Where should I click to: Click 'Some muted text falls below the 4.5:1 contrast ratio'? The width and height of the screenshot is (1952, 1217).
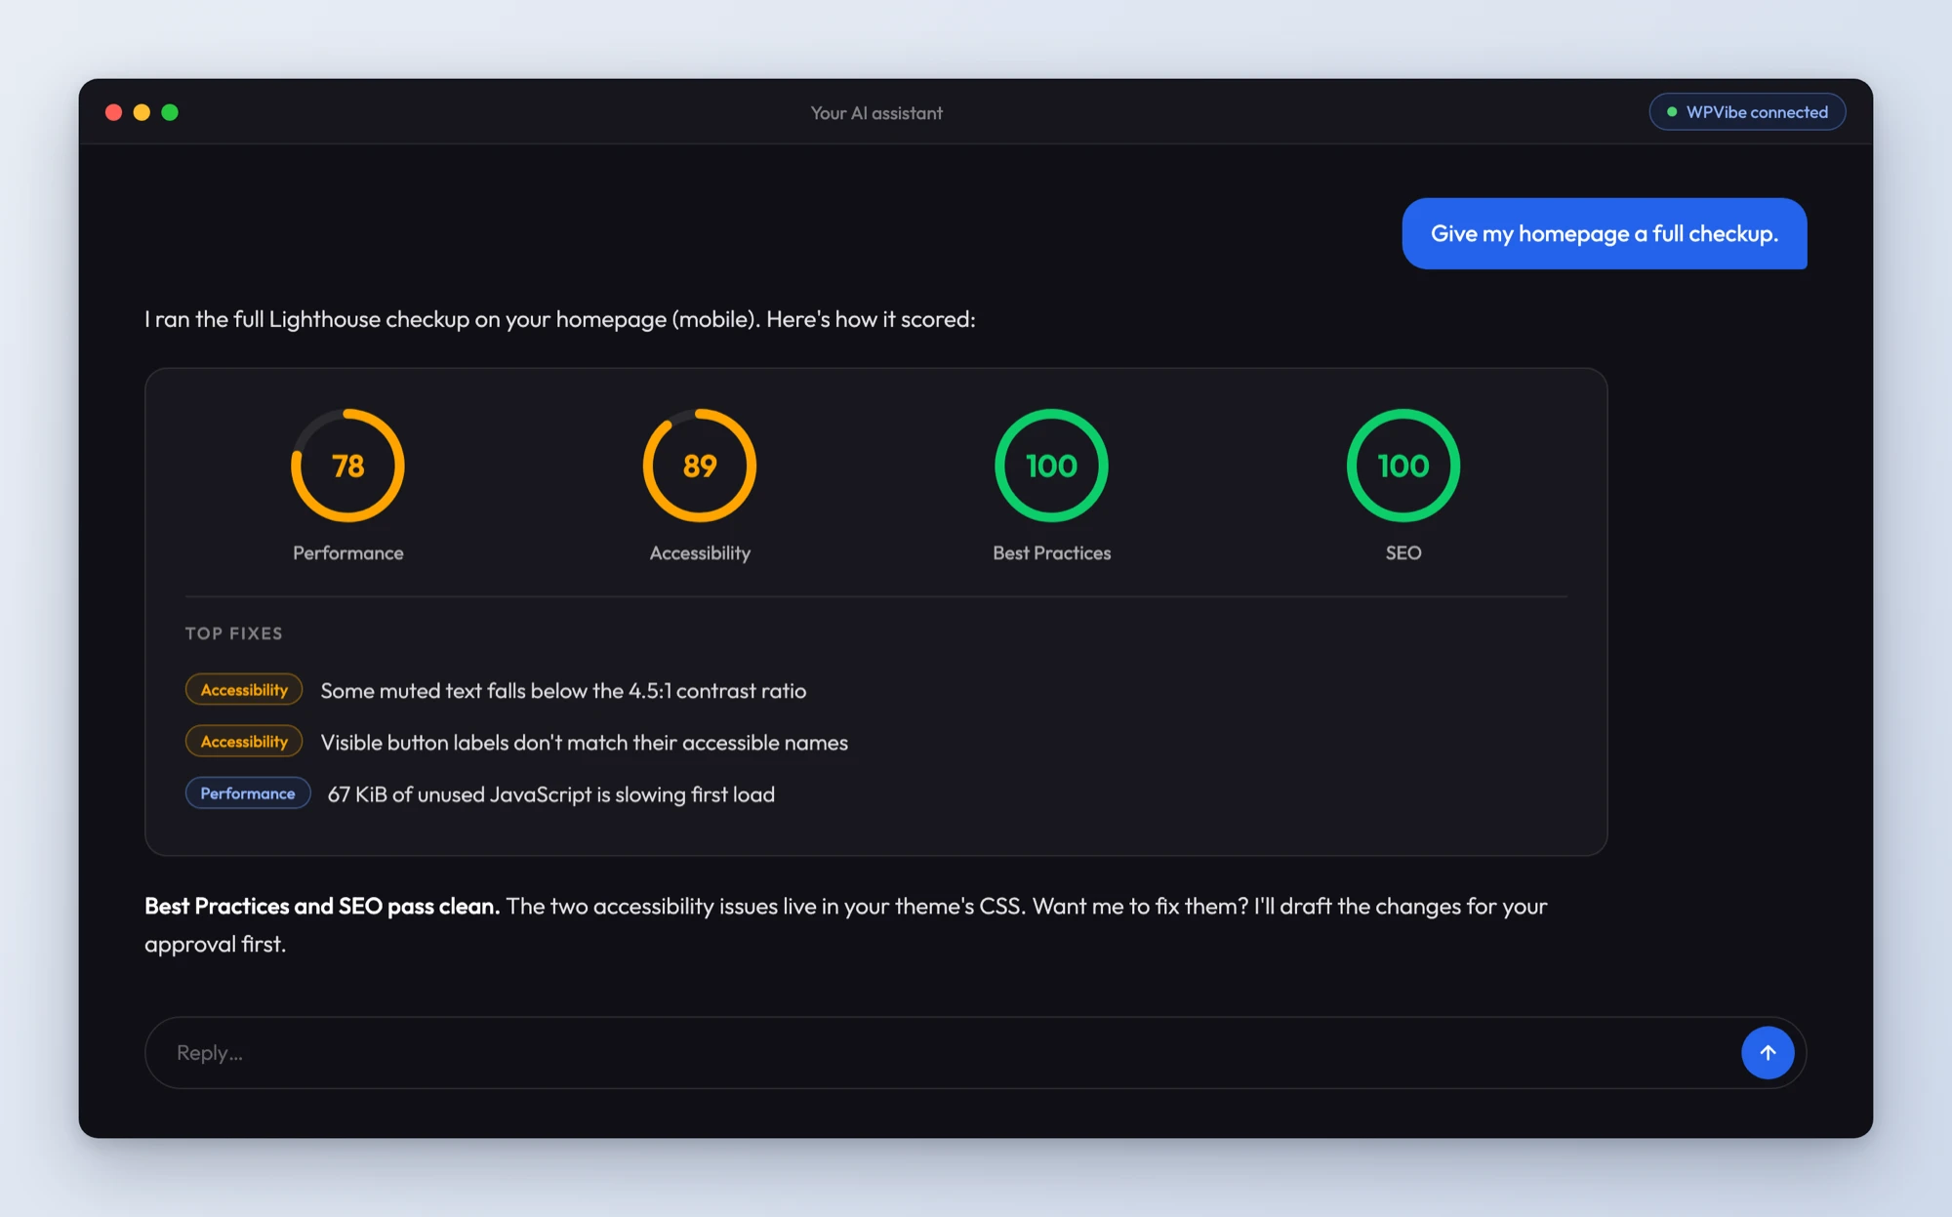coord(563,690)
